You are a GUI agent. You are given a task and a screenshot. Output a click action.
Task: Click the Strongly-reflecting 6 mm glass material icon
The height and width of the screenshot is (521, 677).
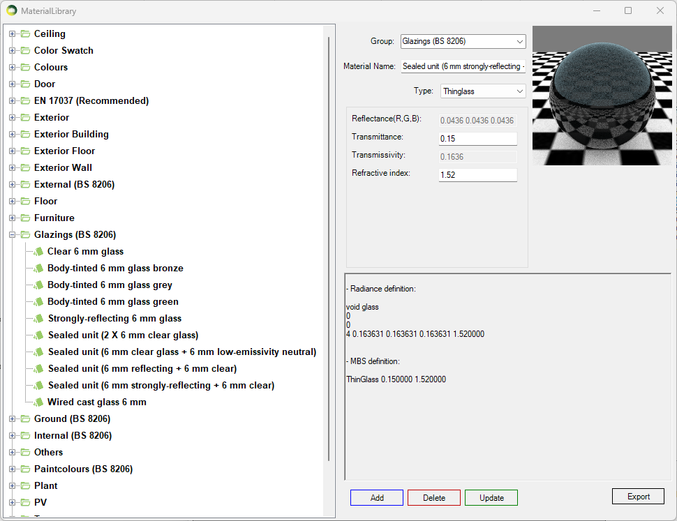click(39, 319)
